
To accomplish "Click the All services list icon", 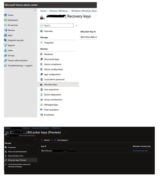I will point(5,25).
